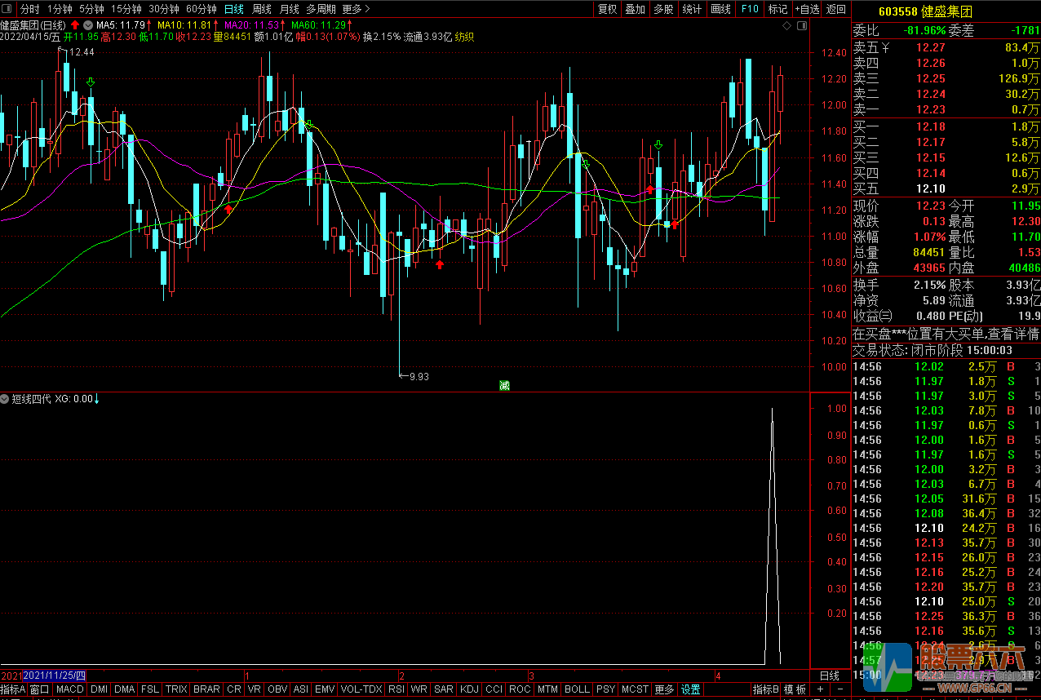Viewport: 1041px width, 700px height.
Task: Switch sub-chart to VOL-TDX indicator
Action: (361, 689)
